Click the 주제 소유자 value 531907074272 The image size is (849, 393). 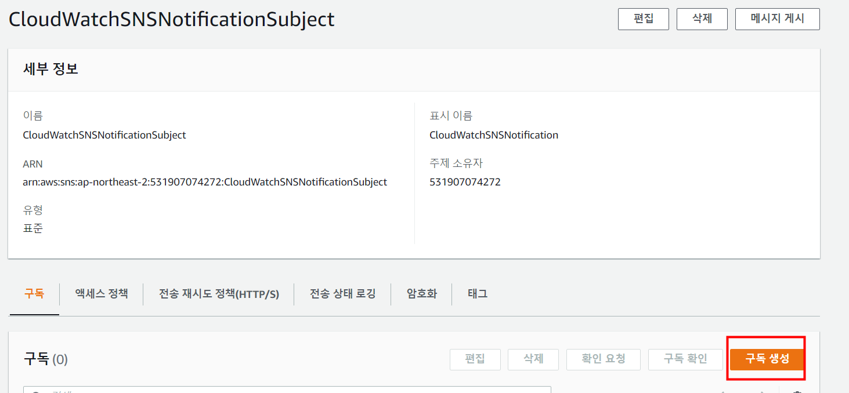tap(465, 182)
